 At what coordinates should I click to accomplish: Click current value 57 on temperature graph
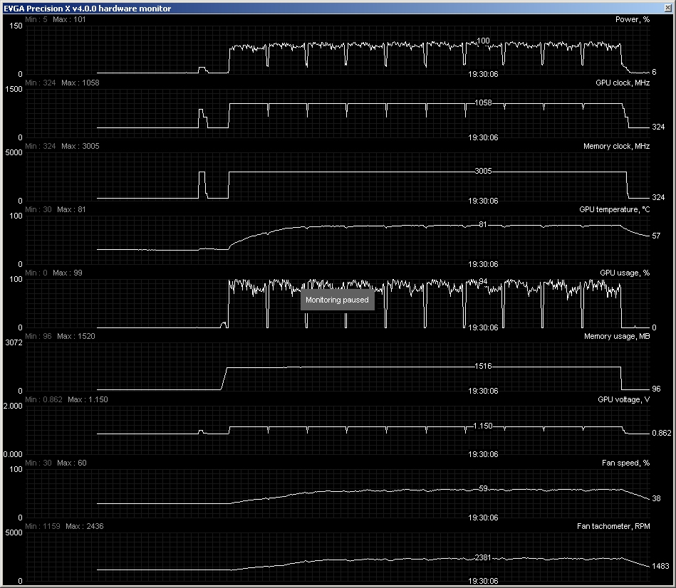[x=656, y=236]
